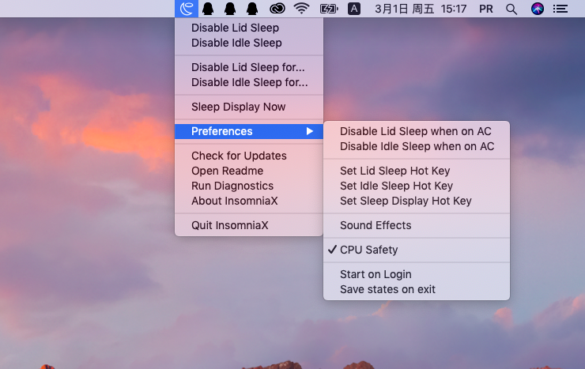
Task: Enable Disable Idle Sleep when on AC
Action: click(417, 146)
